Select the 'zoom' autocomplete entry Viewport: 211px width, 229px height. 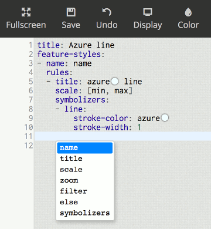85,180
